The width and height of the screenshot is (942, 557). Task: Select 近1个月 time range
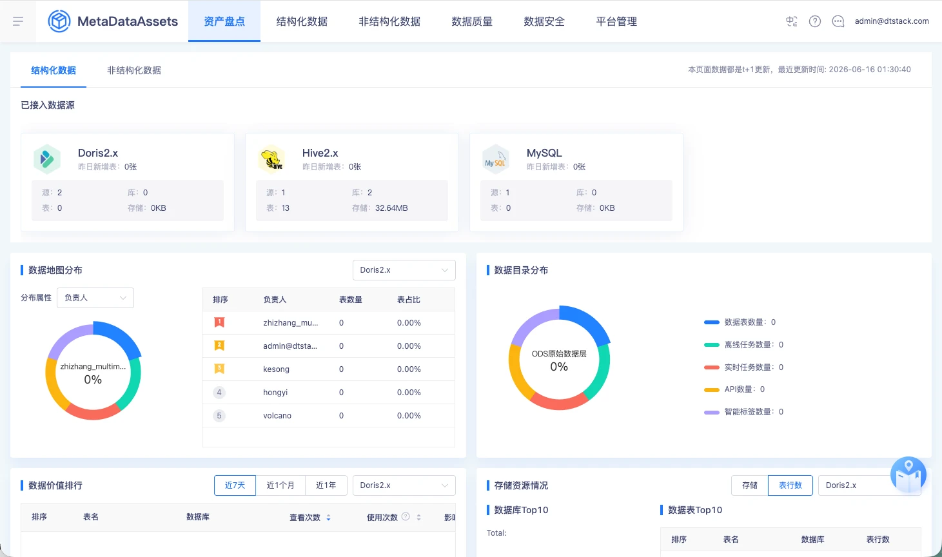coord(280,485)
